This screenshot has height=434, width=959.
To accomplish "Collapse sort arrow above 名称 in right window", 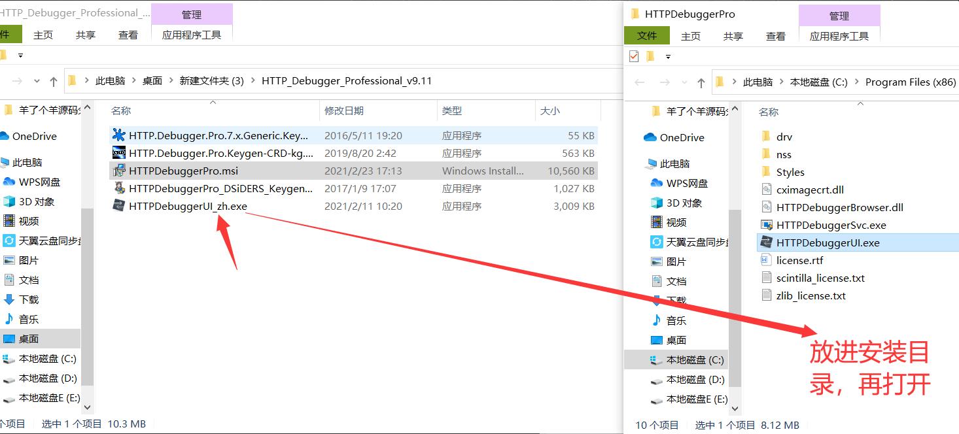I will (860, 103).
